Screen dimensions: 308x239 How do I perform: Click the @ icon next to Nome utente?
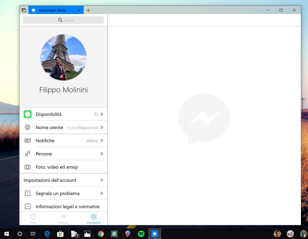pyautogui.click(x=27, y=127)
